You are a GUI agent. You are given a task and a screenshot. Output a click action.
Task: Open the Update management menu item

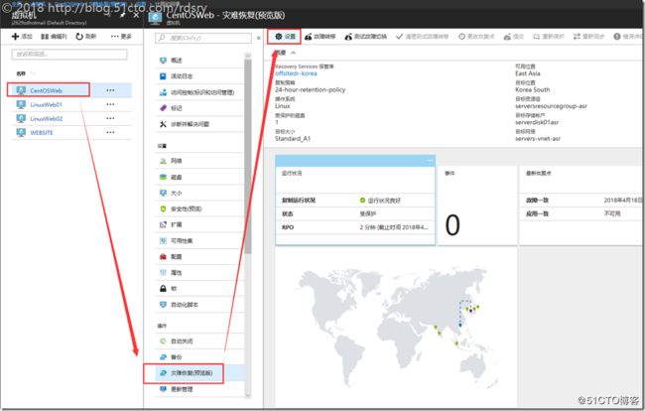(x=199, y=389)
